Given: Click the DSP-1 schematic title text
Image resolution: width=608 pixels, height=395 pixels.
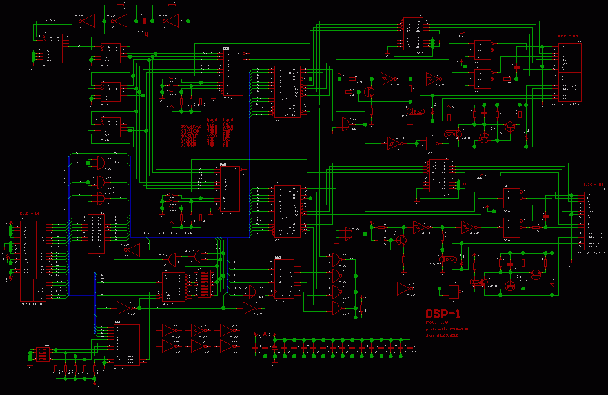Looking at the screenshot, I should (x=442, y=314).
